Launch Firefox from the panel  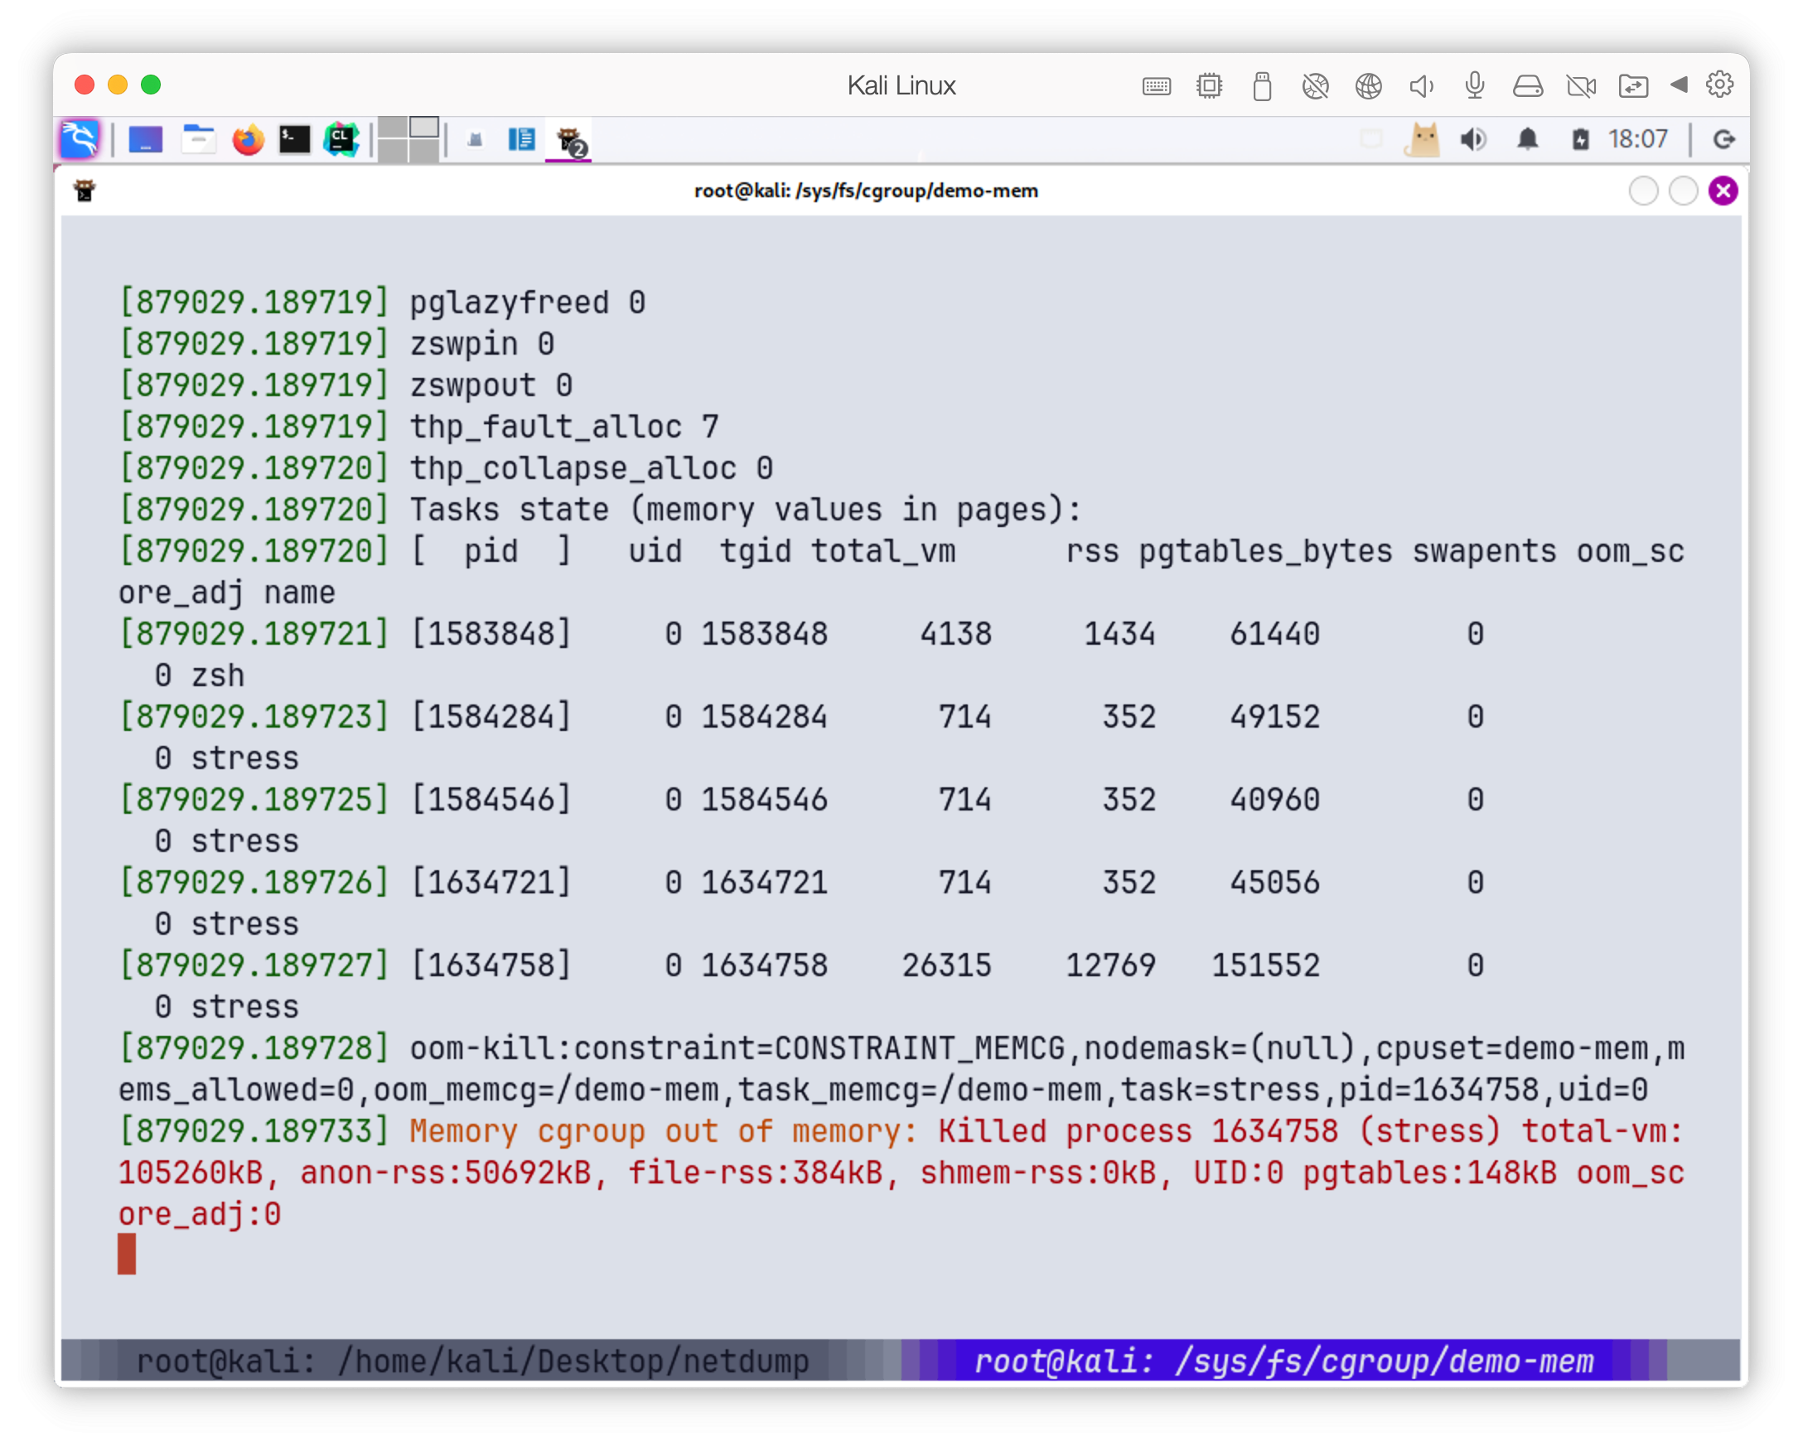249,139
